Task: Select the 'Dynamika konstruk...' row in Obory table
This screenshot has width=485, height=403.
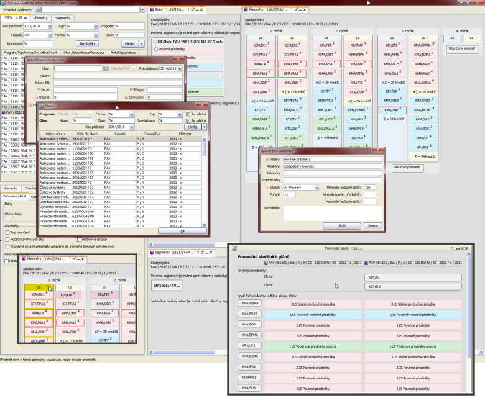Action: pos(120,207)
